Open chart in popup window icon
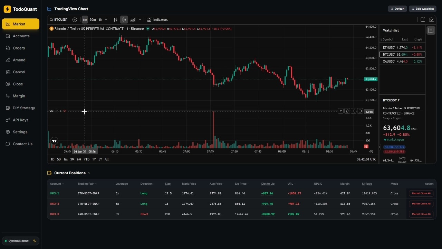 (x=423, y=20)
